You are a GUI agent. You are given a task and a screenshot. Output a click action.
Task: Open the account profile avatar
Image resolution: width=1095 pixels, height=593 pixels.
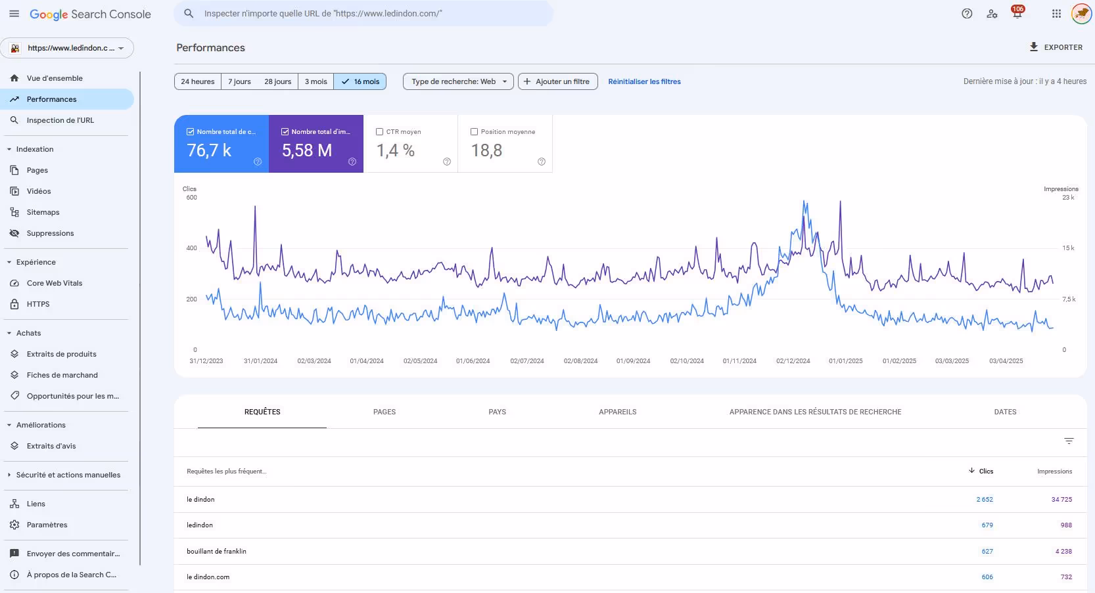[x=1081, y=14]
